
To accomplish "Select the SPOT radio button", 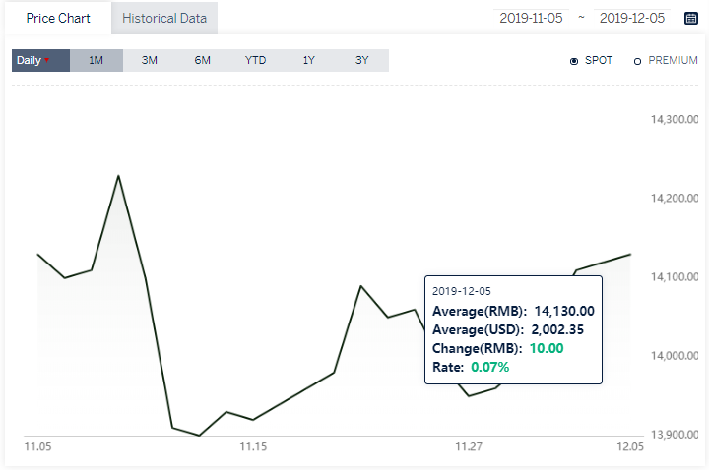I will click(x=574, y=61).
